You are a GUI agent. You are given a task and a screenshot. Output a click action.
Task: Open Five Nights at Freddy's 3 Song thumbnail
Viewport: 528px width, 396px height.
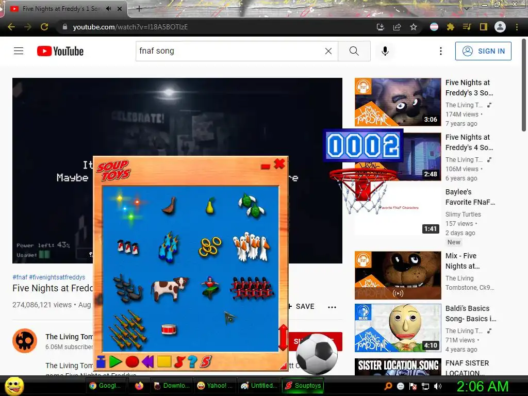(398, 102)
